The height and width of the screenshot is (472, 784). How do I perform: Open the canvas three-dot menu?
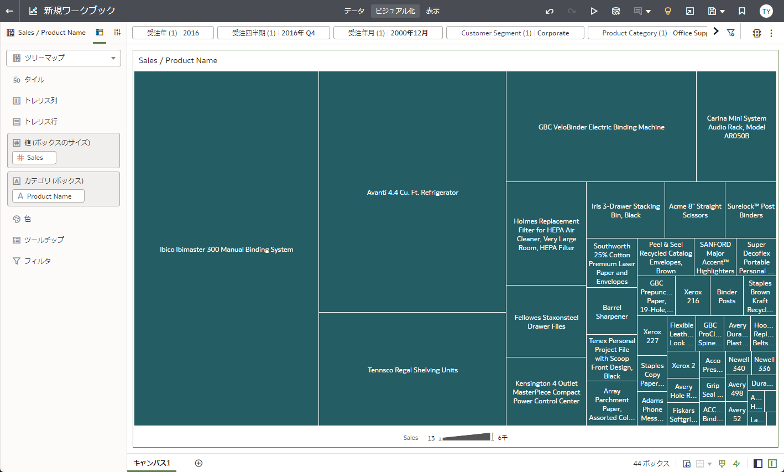pyautogui.click(x=771, y=33)
